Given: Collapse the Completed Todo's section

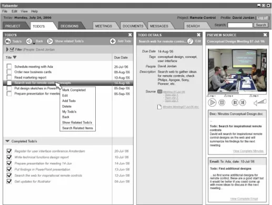Looking at the screenshot, I should click(x=7, y=141).
